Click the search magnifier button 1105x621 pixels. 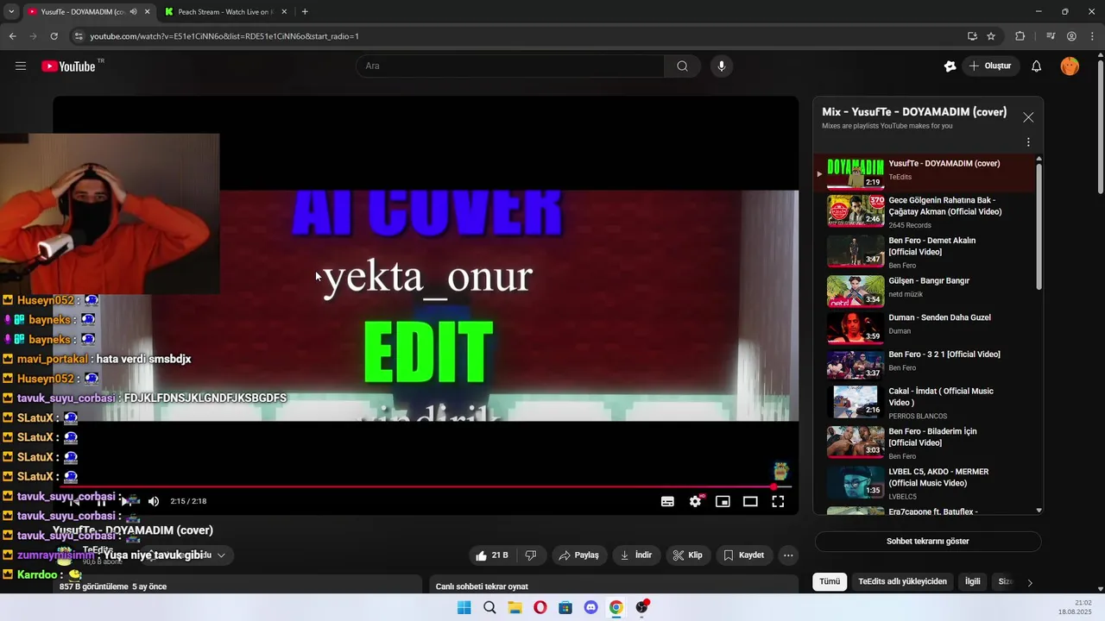pyautogui.click(x=682, y=66)
